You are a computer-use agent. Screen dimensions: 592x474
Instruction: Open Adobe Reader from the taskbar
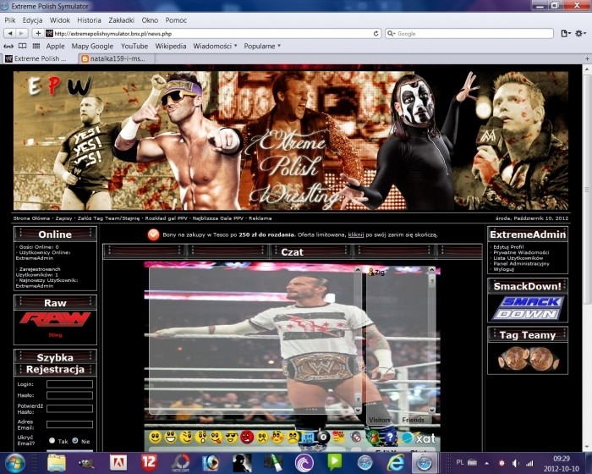coord(120,462)
